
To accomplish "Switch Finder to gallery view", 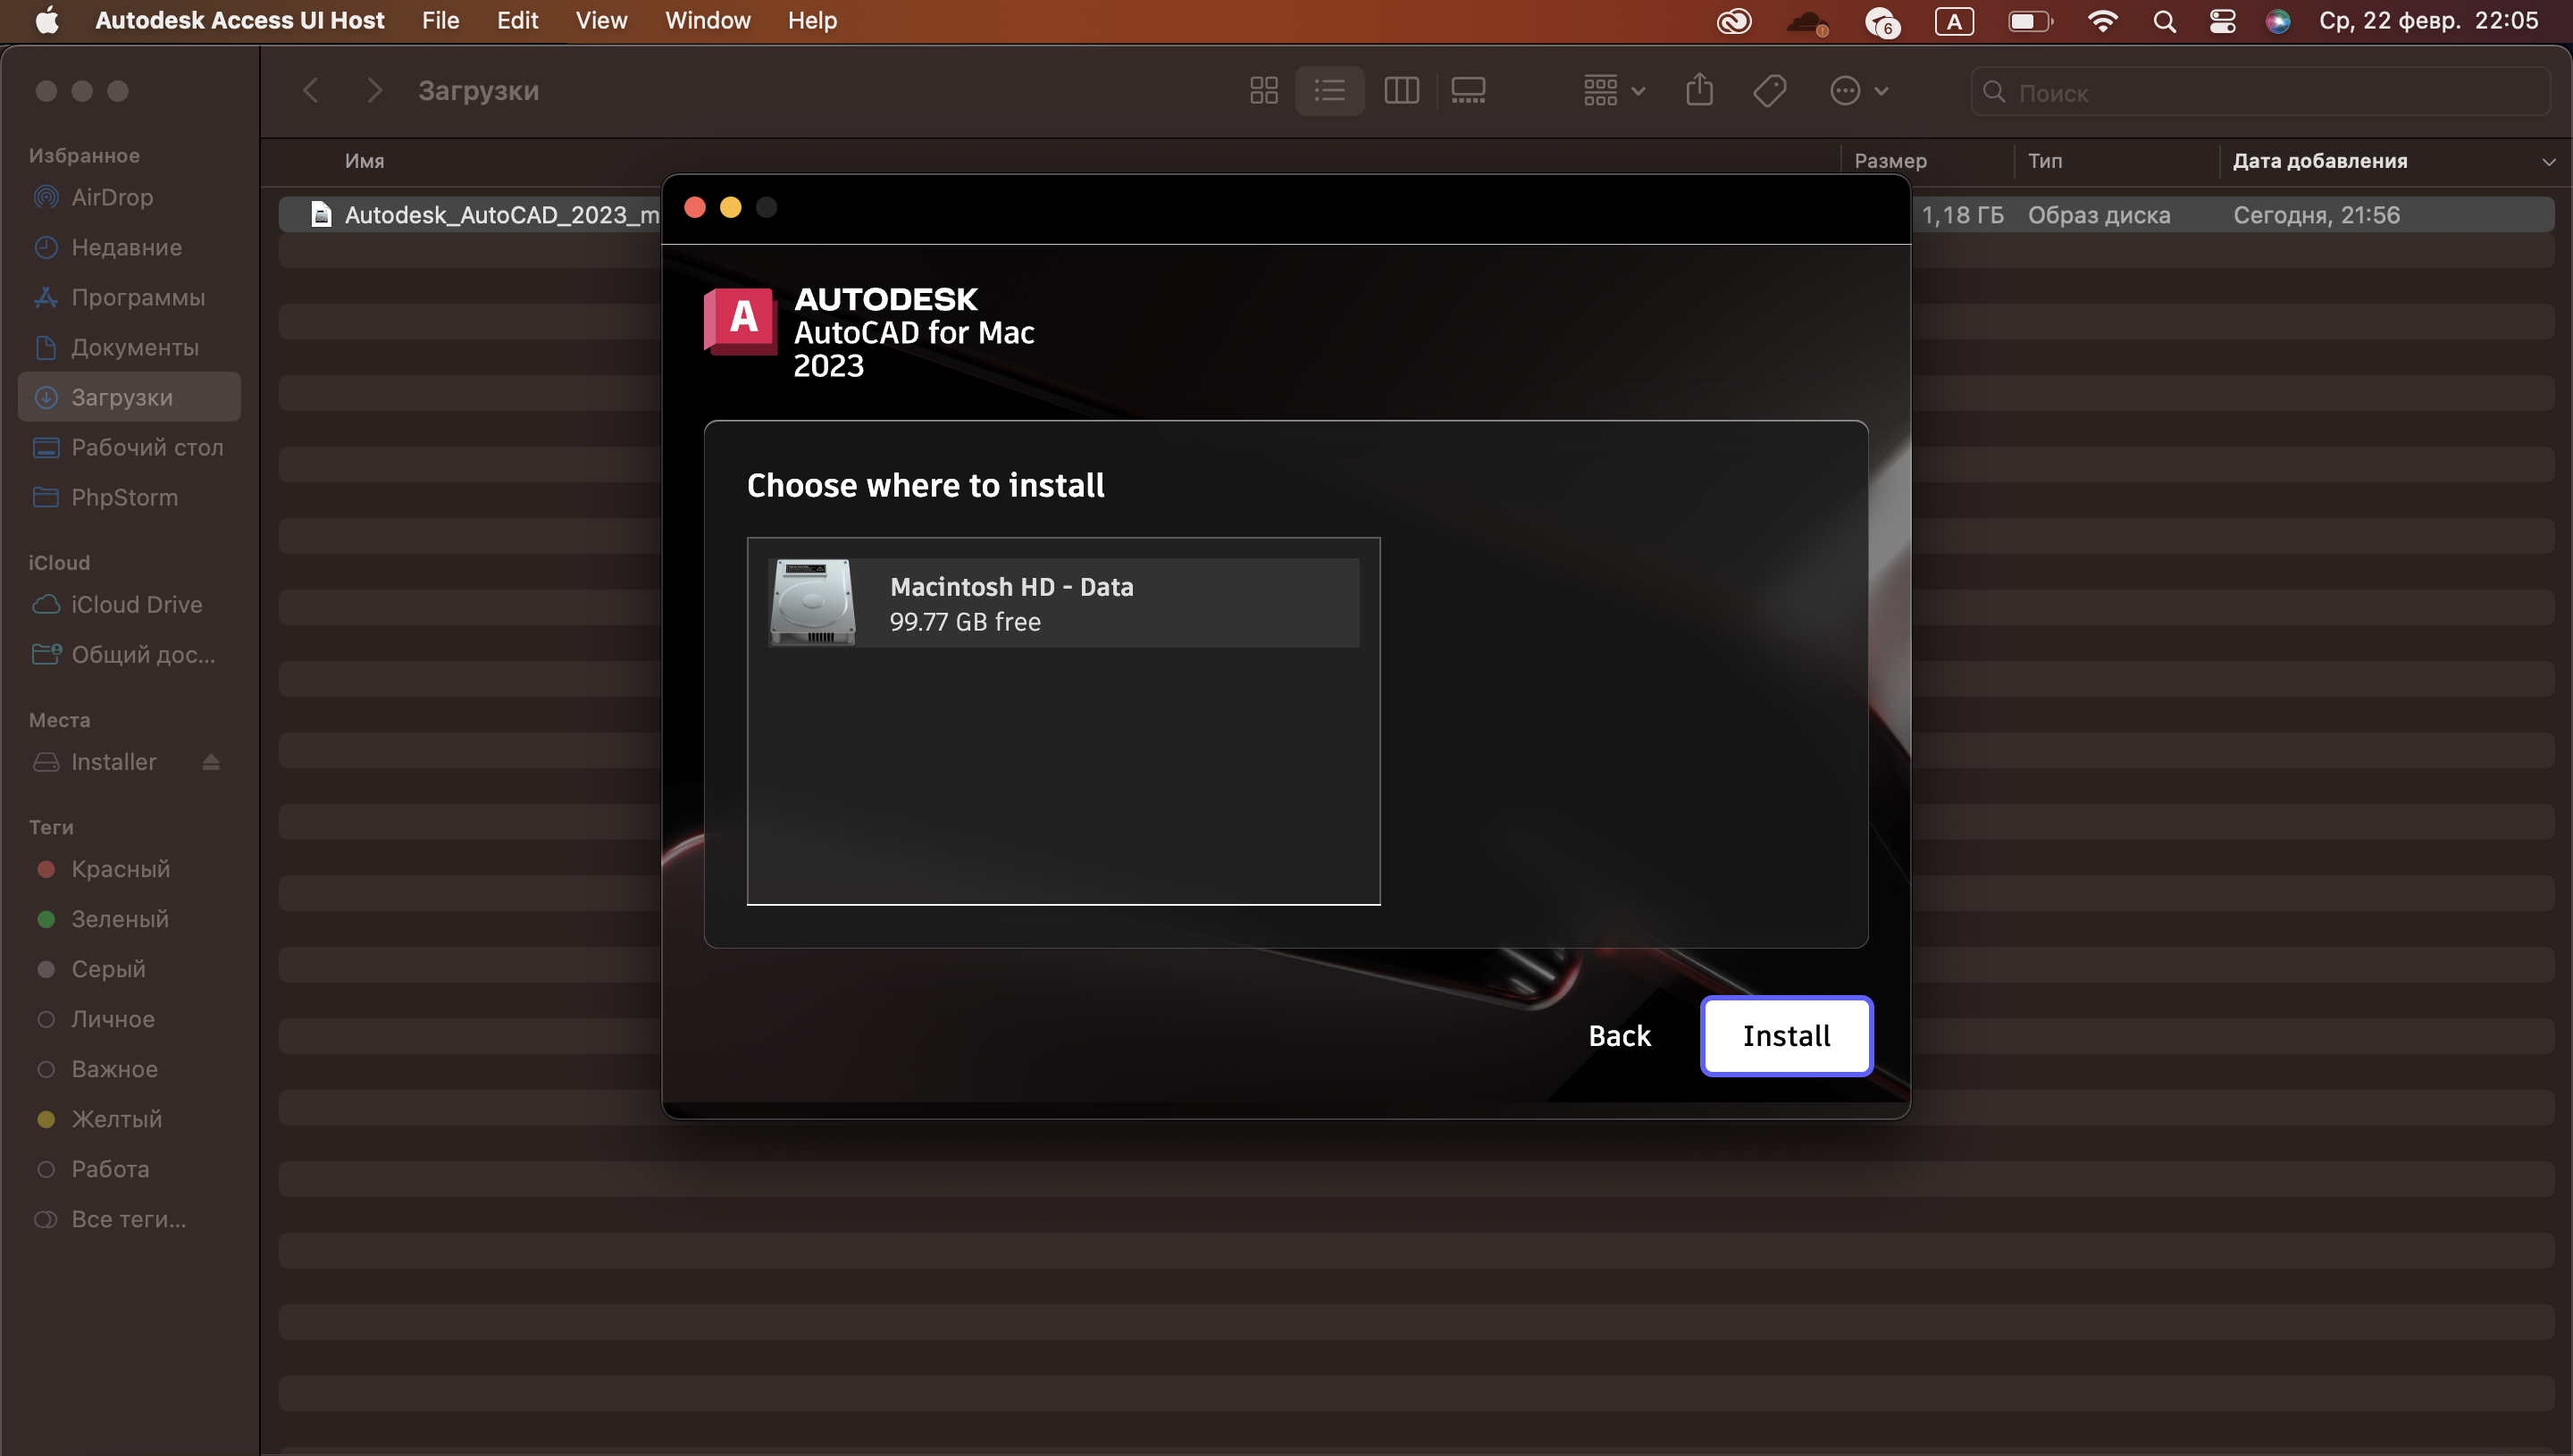I will [1467, 91].
